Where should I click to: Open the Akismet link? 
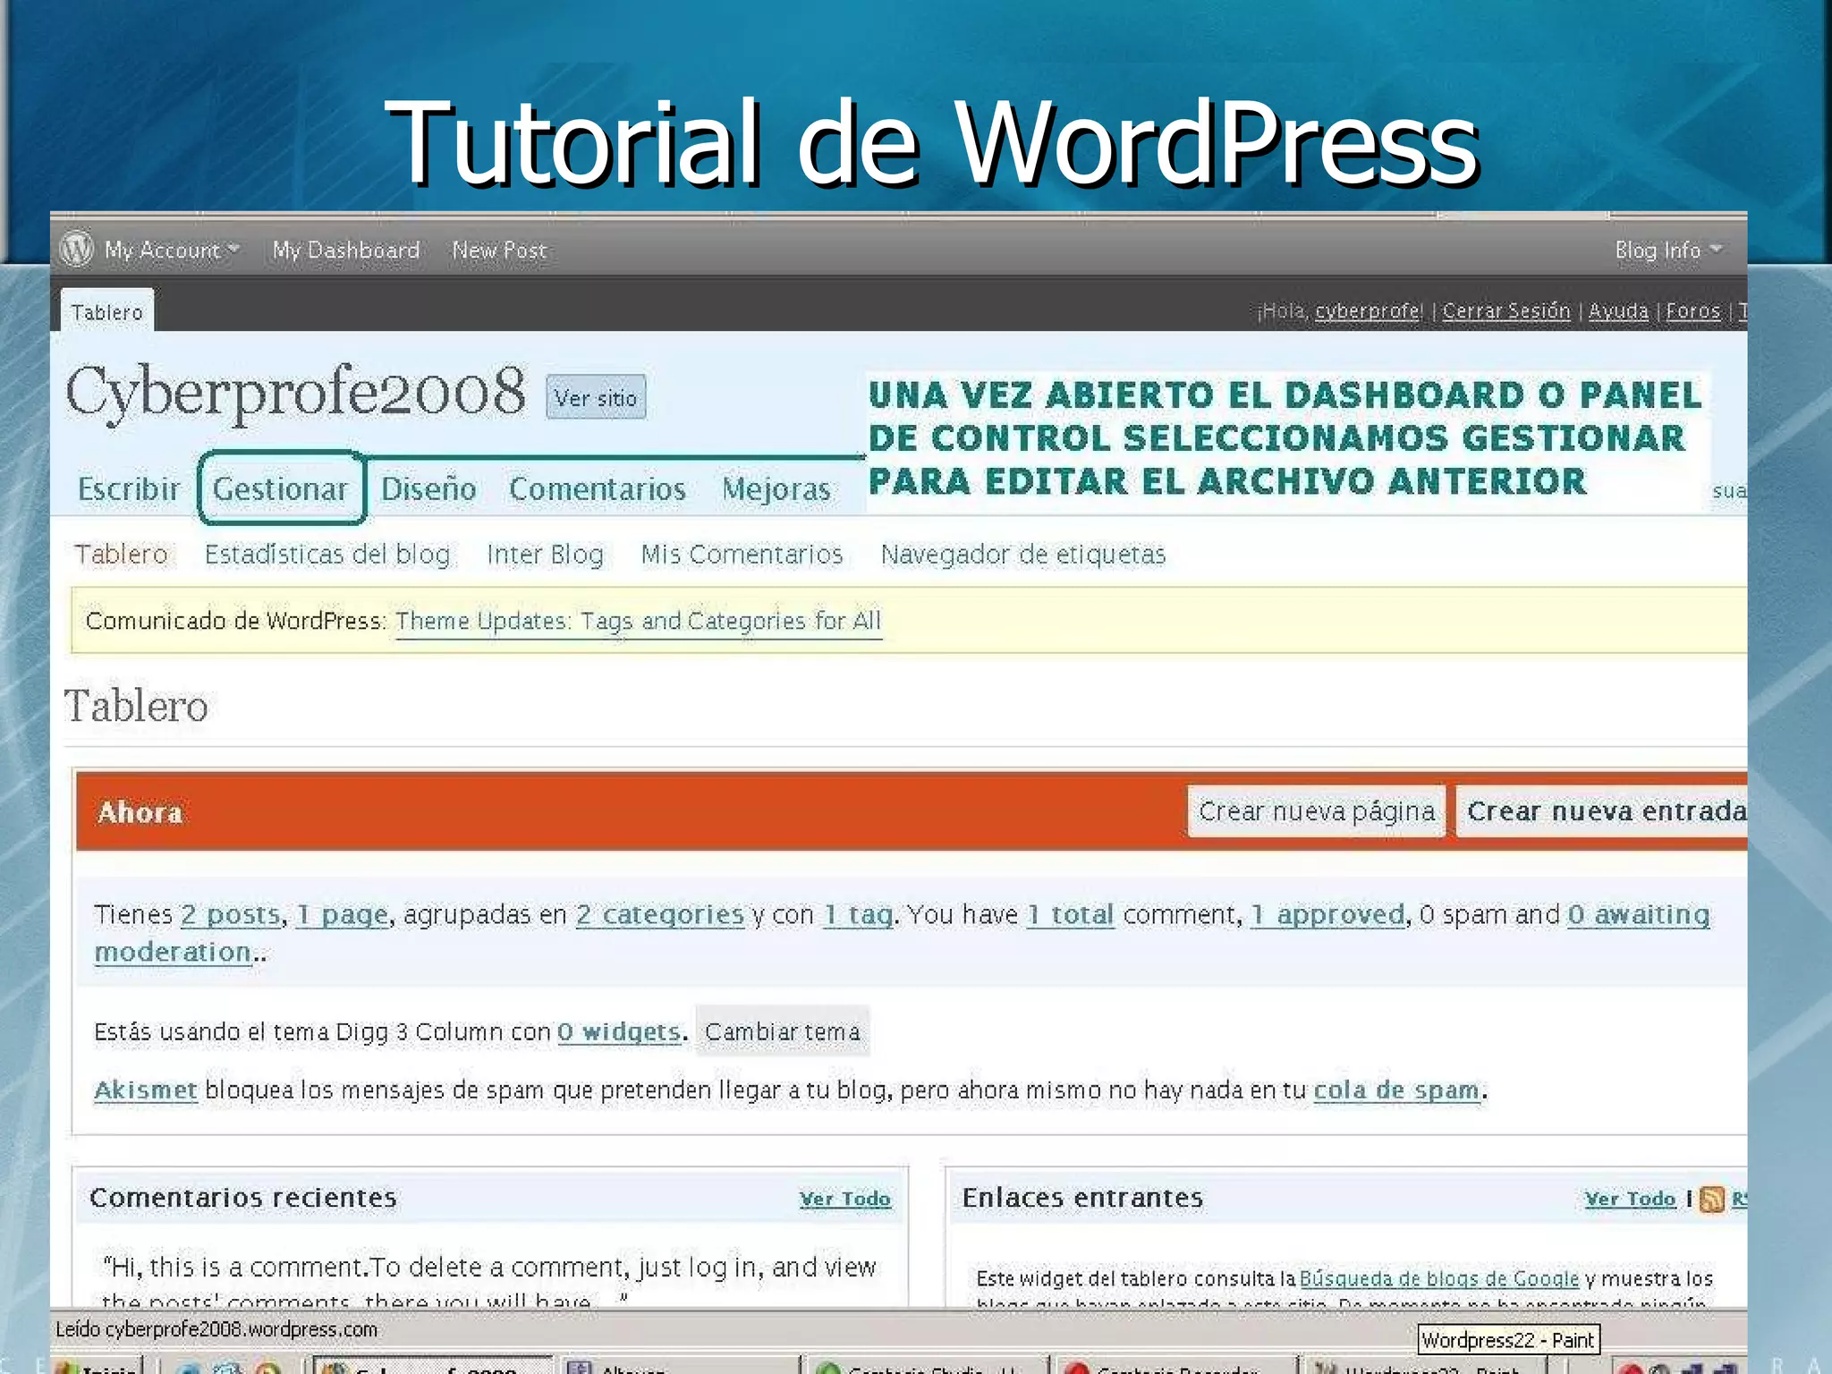[x=146, y=1090]
